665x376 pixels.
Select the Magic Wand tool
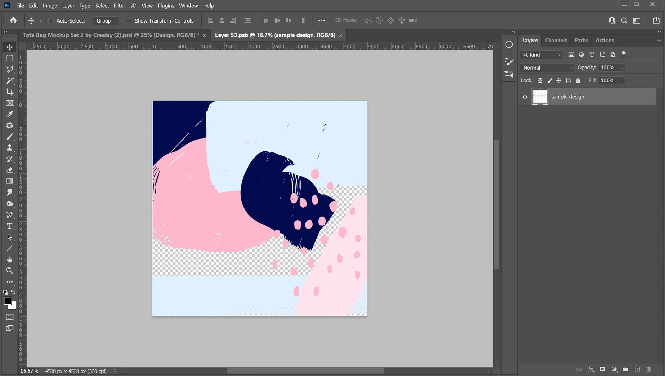click(10, 81)
